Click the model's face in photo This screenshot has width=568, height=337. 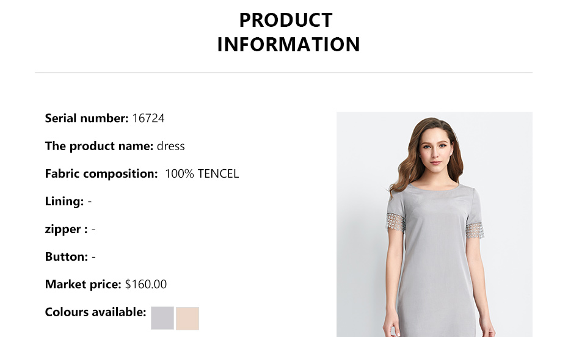pyautogui.click(x=435, y=147)
